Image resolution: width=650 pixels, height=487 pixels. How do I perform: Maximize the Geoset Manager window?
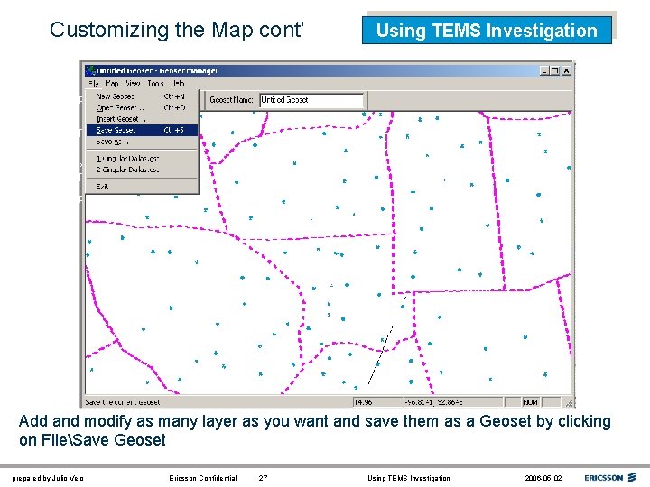554,71
